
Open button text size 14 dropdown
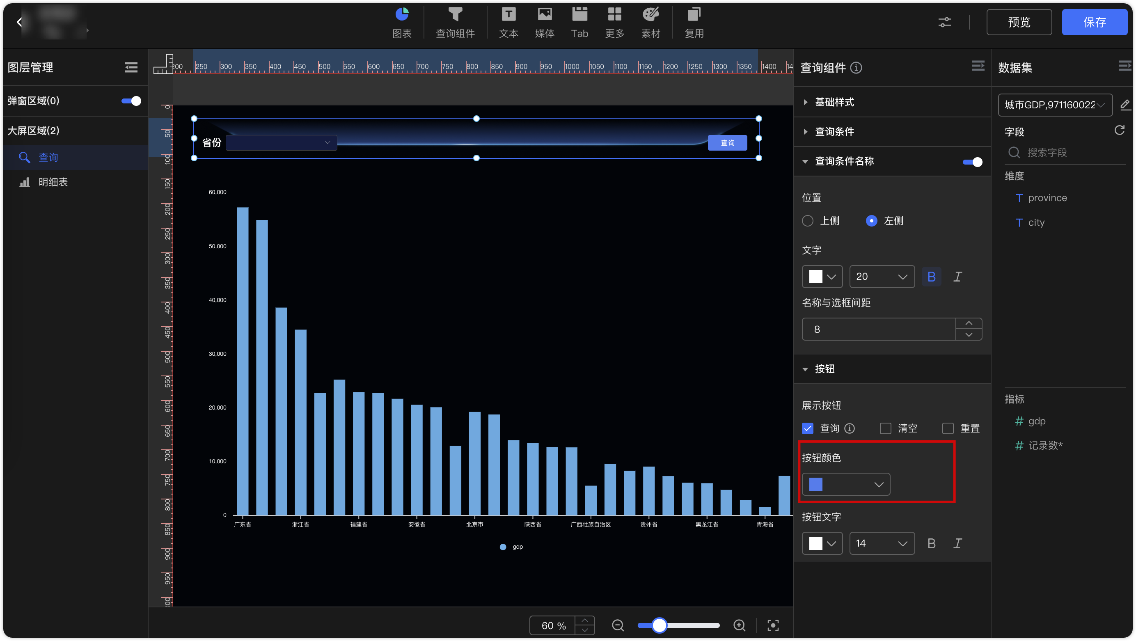tap(882, 543)
